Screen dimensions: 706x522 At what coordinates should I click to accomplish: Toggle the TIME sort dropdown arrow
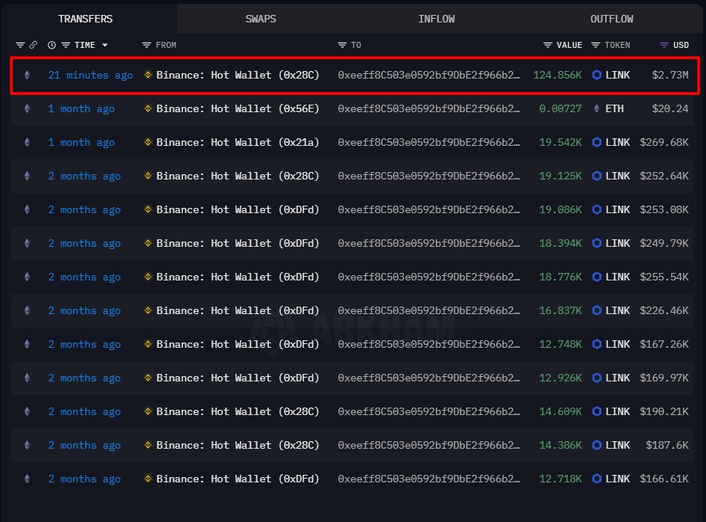coord(105,45)
